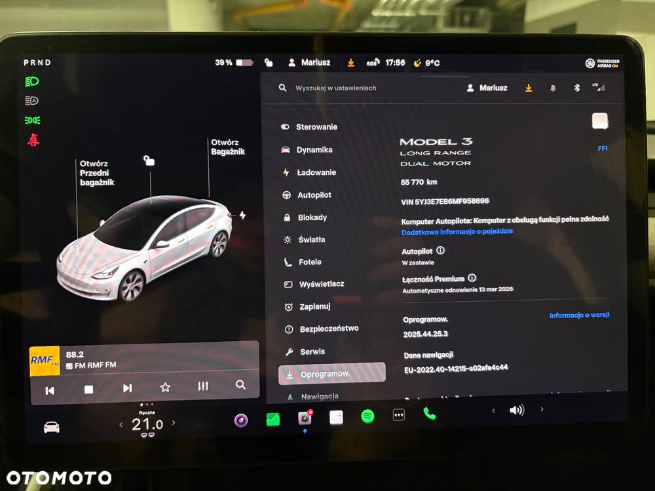Tap the high beam headlights indicator icon

point(31,81)
